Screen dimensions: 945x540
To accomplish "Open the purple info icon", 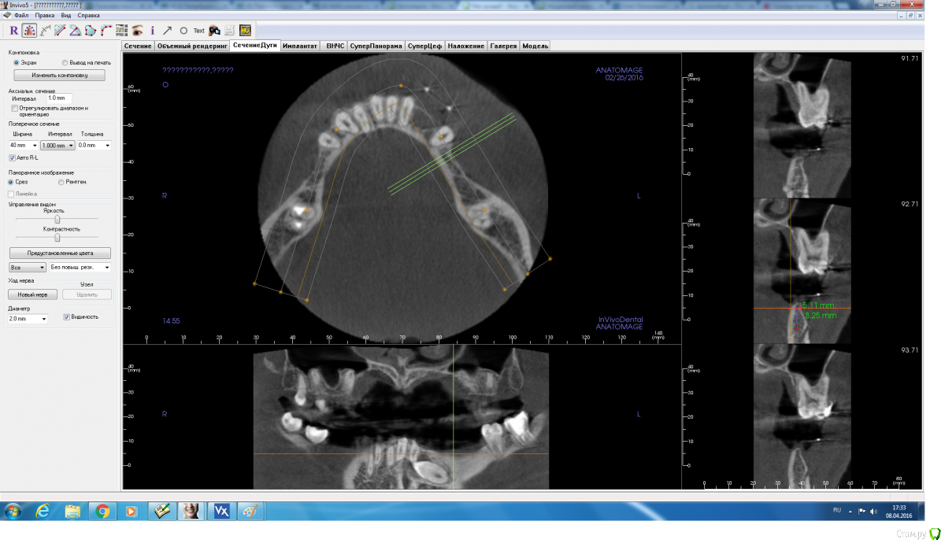I will click(x=152, y=31).
